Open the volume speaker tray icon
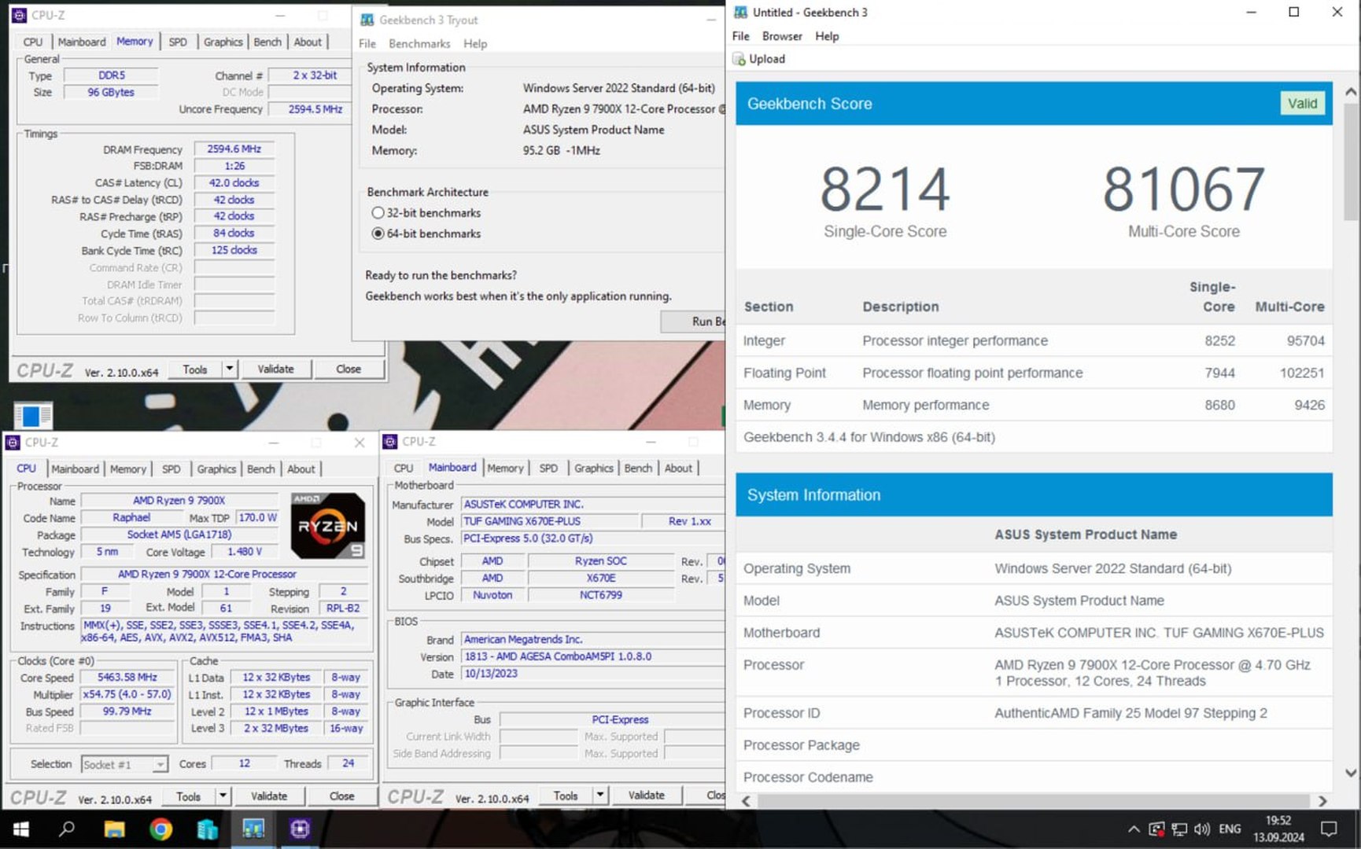The image size is (1361, 849). pyautogui.click(x=1201, y=829)
